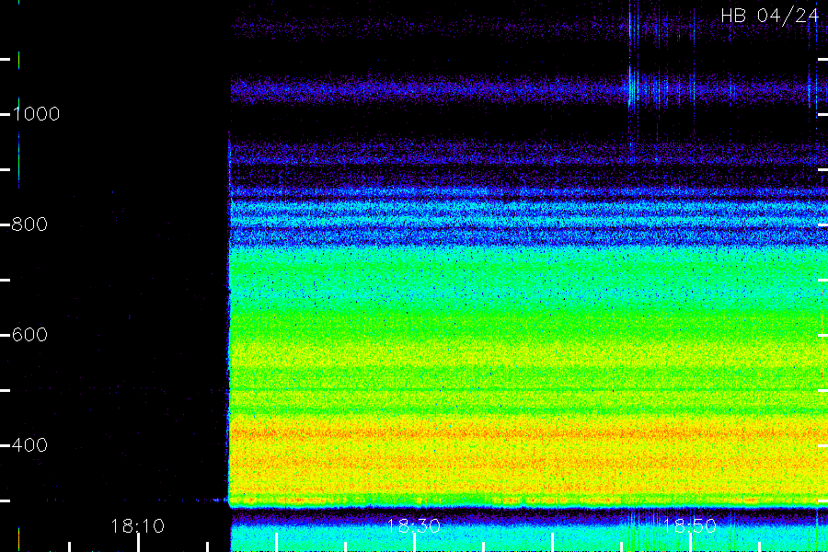Click the 1000 frequency axis label
The image size is (828, 552).
(36, 113)
